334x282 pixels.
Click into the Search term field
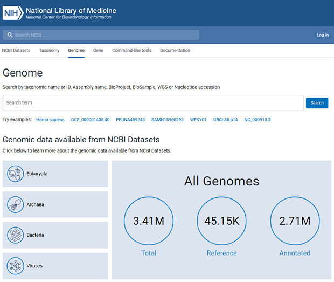pyautogui.click(x=153, y=103)
